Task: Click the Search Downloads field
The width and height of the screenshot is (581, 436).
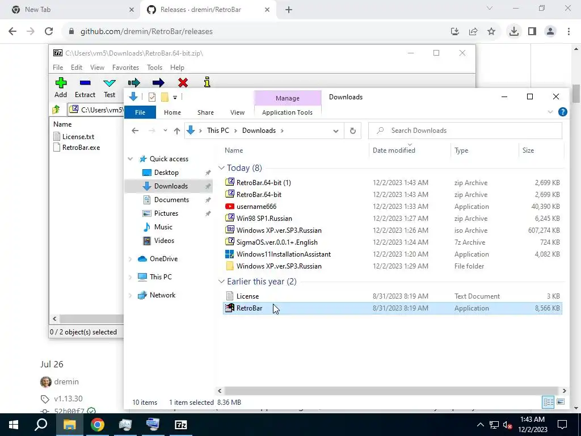Action: pos(465,131)
